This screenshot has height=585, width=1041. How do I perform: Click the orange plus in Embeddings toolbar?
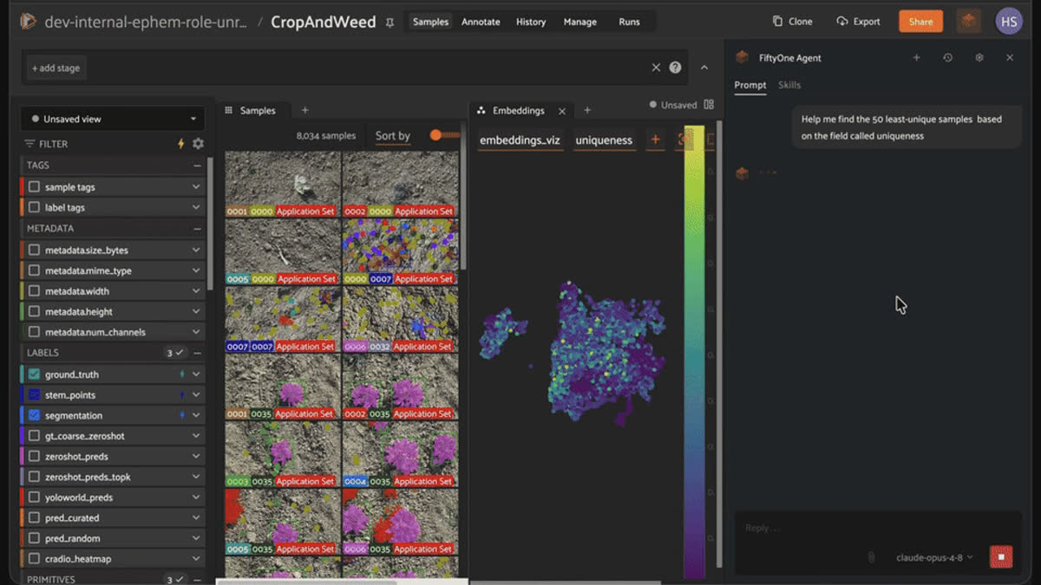coord(655,140)
